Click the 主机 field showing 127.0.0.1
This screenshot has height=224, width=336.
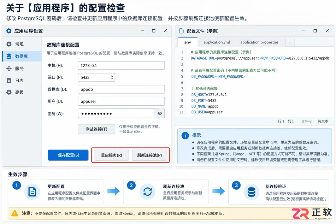point(121,65)
